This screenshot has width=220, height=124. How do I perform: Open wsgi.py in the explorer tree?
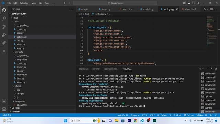tap(20, 48)
